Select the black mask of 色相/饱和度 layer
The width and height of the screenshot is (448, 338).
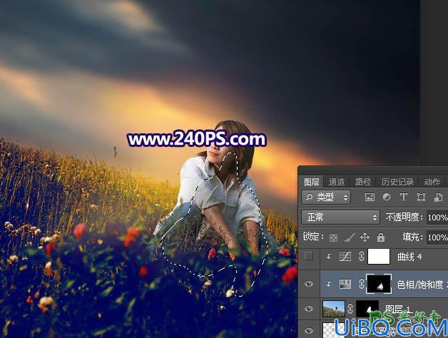click(379, 284)
